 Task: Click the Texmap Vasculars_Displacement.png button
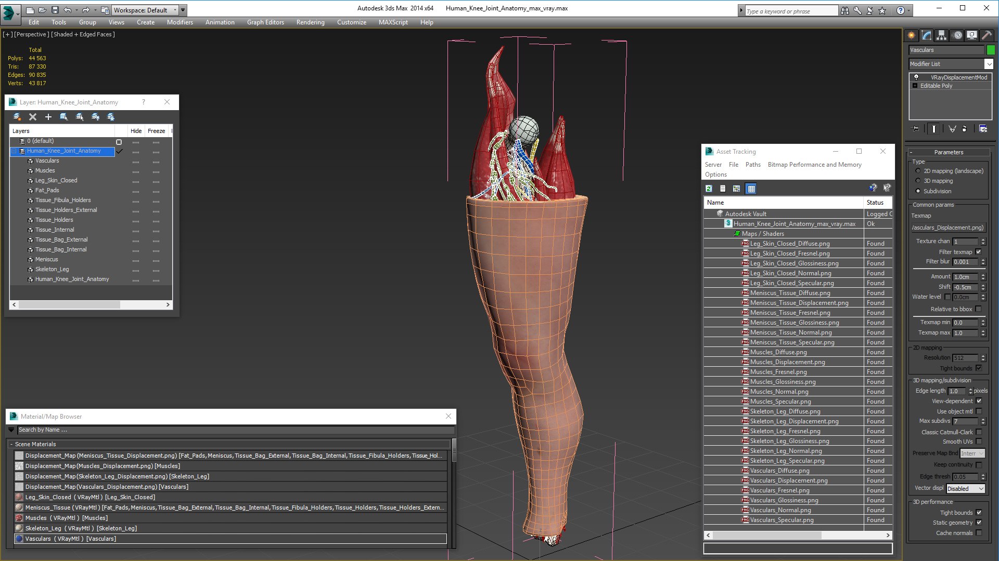click(x=948, y=228)
